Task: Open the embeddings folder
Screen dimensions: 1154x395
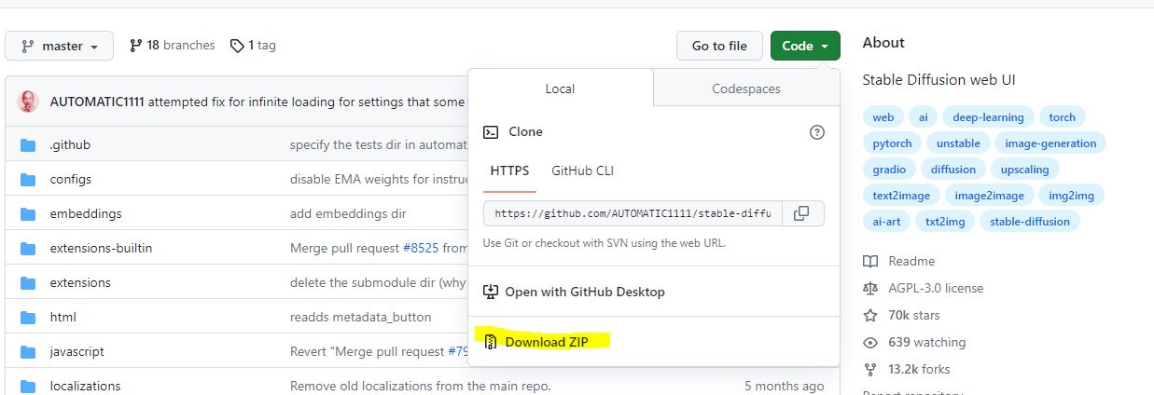Action: 86,213
